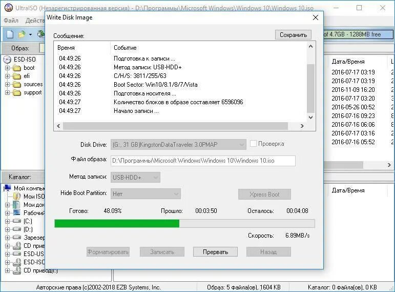Screen dimensions: 395x292
Task: Expand the sources folder node
Action: [x=7, y=84]
